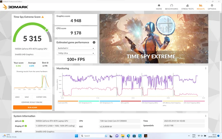The height and width of the screenshot is (139, 222).
Task: Click the warning icon beside Time Spy Extreme Score
Action: coord(42,17)
